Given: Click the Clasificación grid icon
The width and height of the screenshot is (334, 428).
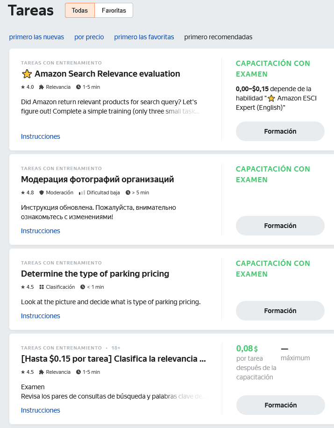Looking at the screenshot, I should (x=42, y=287).
